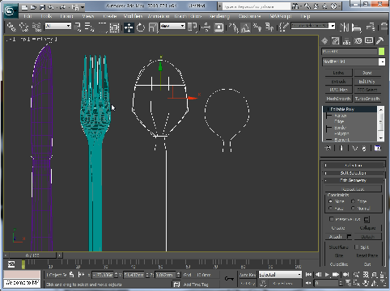390x291 pixels.
Task: Click the Edit Named Selection Sets icon
Action: pyautogui.click(x=283, y=27)
